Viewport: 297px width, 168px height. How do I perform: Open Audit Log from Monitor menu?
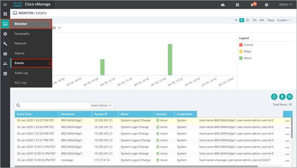(31, 73)
